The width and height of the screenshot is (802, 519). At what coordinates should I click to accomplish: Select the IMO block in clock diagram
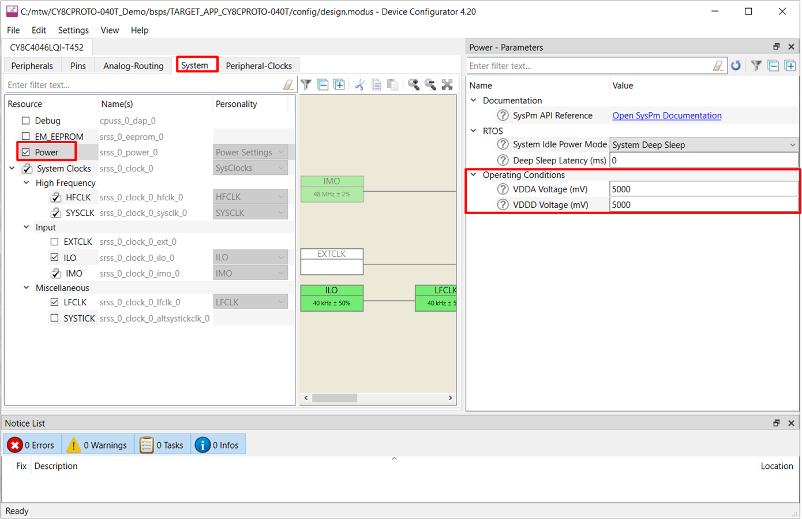(332, 189)
